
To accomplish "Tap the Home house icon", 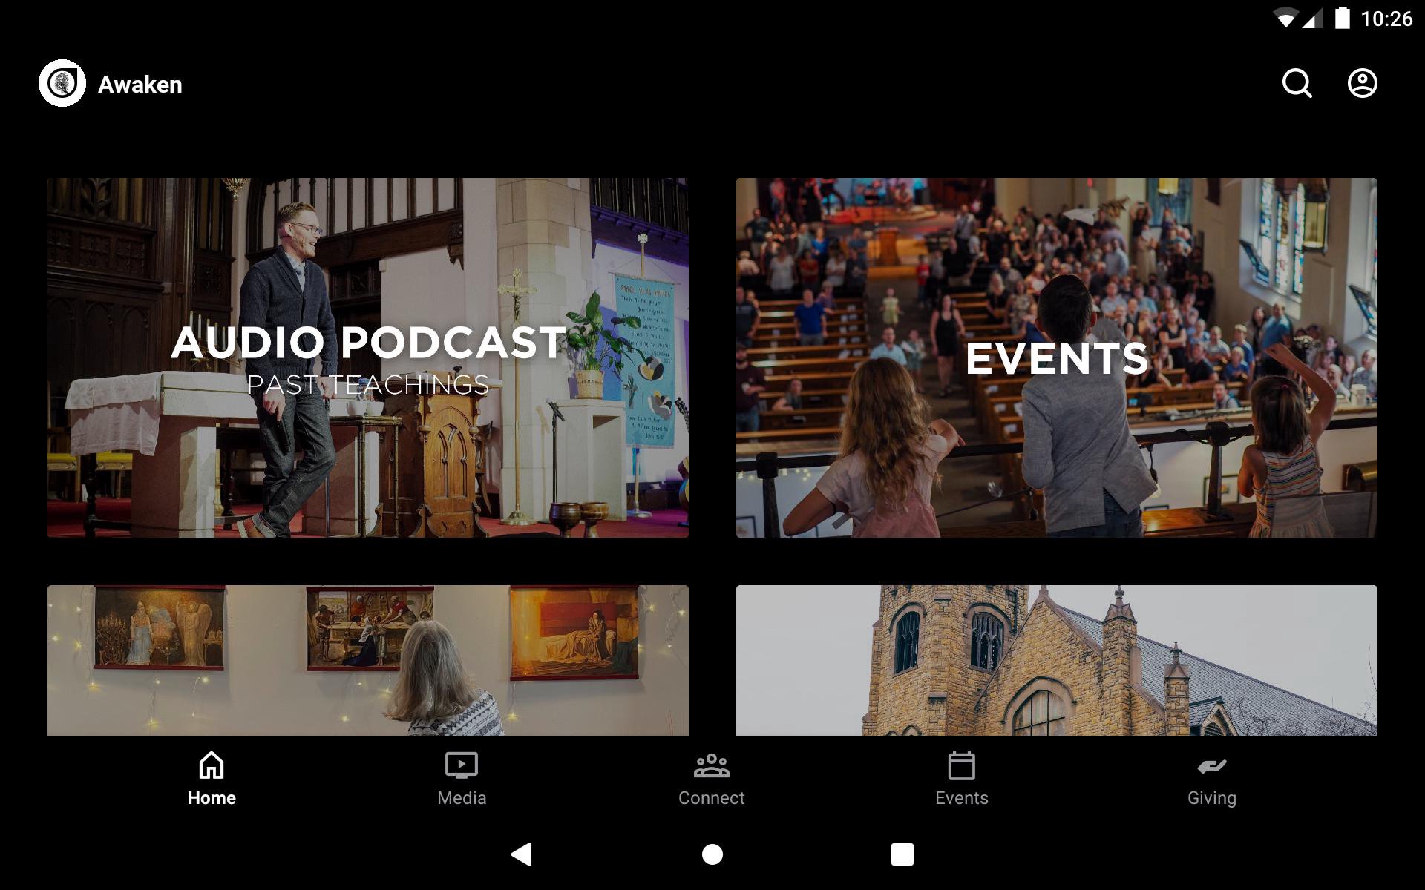I will coord(212,765).
